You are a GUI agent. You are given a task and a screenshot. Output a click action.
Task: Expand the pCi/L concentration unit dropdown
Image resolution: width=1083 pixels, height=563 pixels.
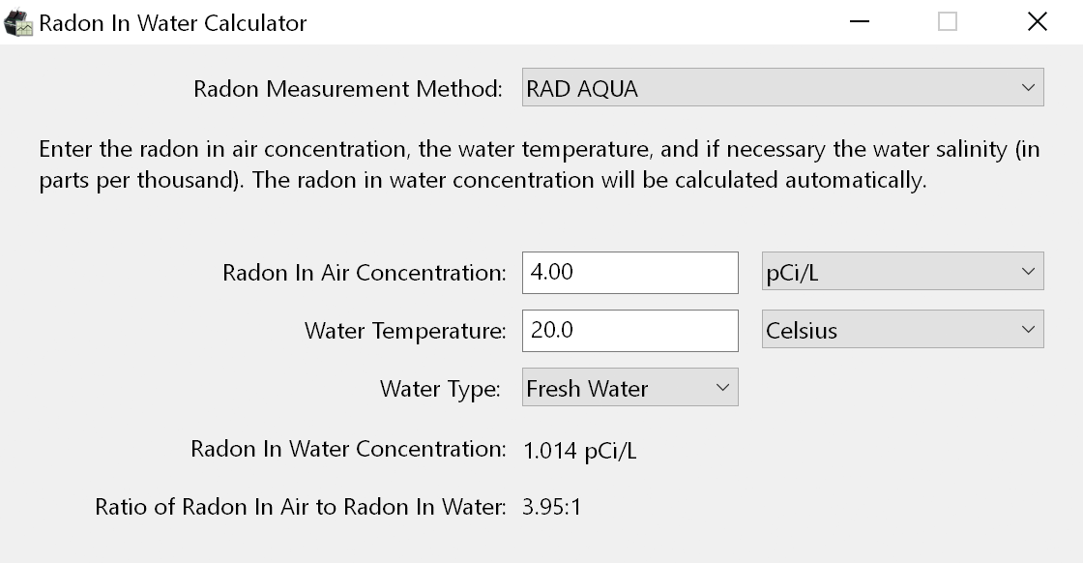pyautogui.click(x=902, y=272)
